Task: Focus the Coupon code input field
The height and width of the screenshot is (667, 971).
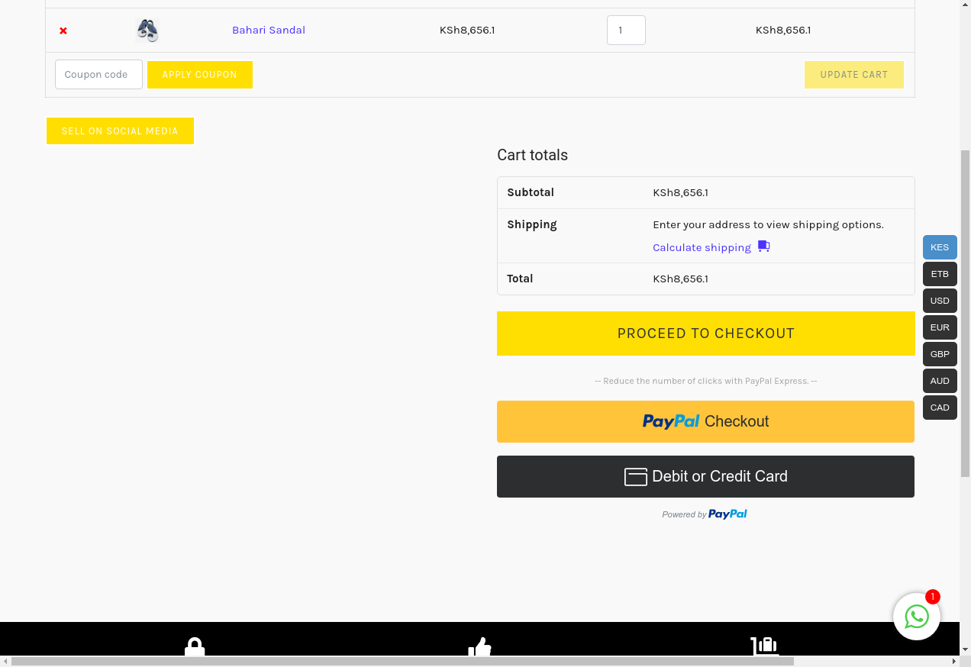Action: [98, 75]
